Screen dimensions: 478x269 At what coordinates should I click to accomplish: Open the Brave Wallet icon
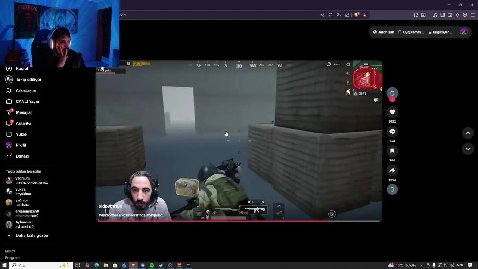[x=450, y=15]
